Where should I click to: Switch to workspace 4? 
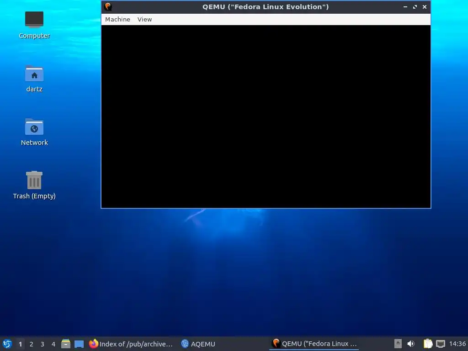(53, 344)
